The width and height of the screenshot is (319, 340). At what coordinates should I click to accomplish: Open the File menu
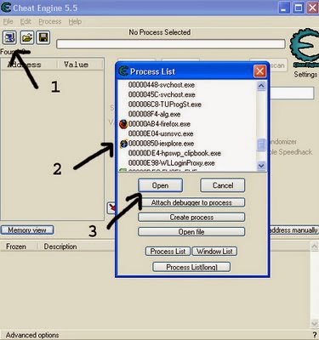coord(9,21)
